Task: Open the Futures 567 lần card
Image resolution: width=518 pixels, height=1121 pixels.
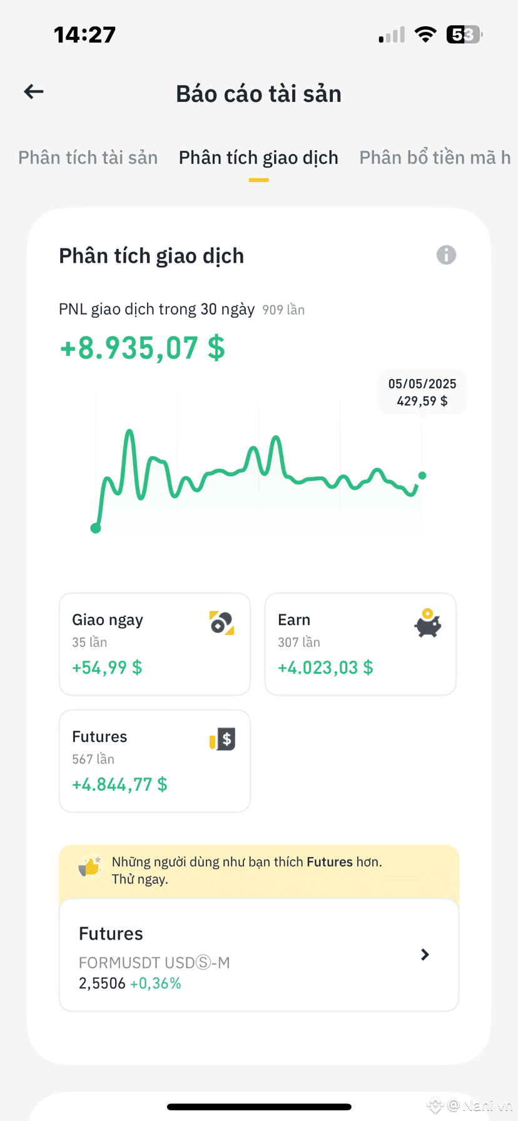Action: (x=155, y=761)
